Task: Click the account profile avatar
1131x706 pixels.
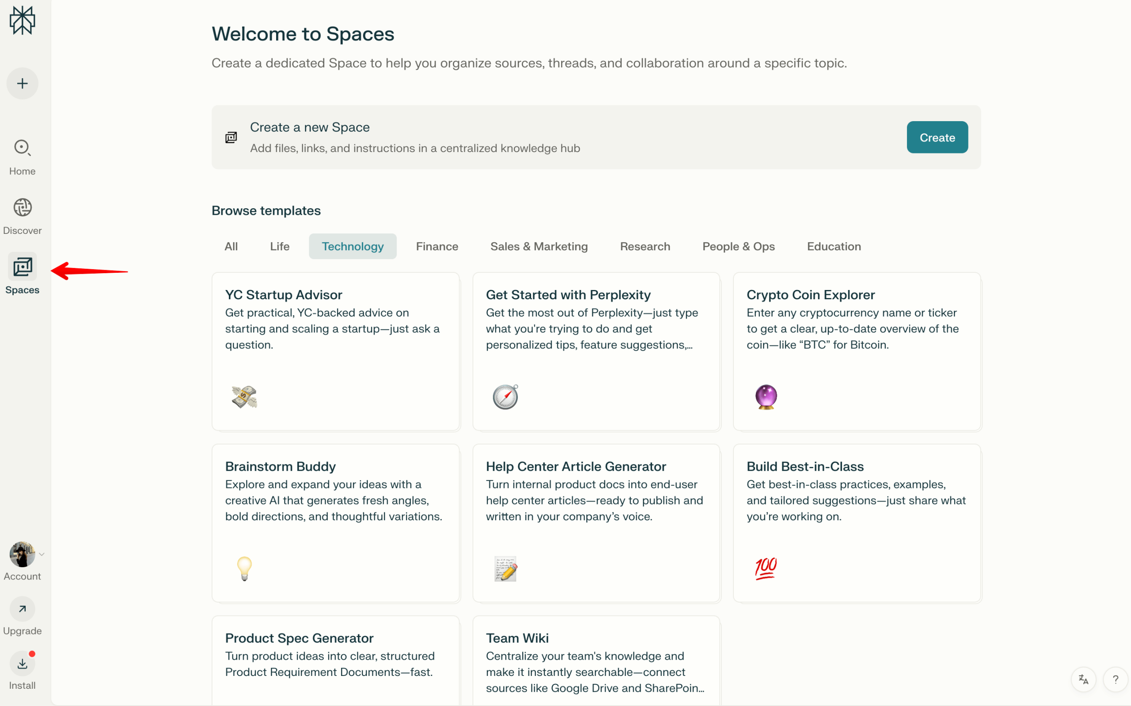Action: point(22,554)
